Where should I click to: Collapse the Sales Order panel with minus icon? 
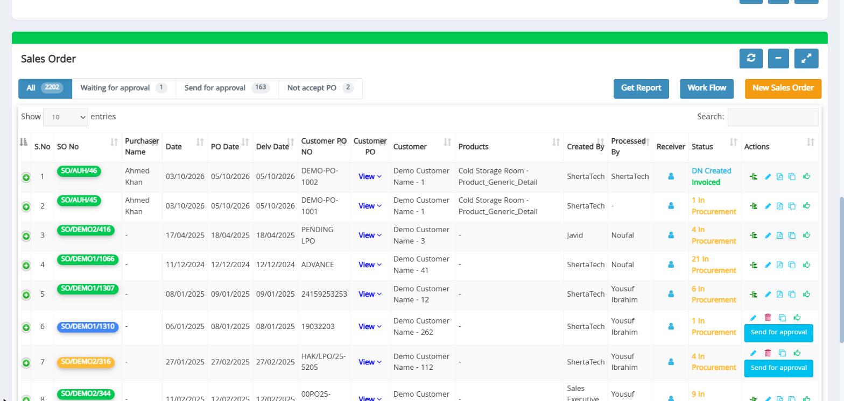[x=778, y=59]
